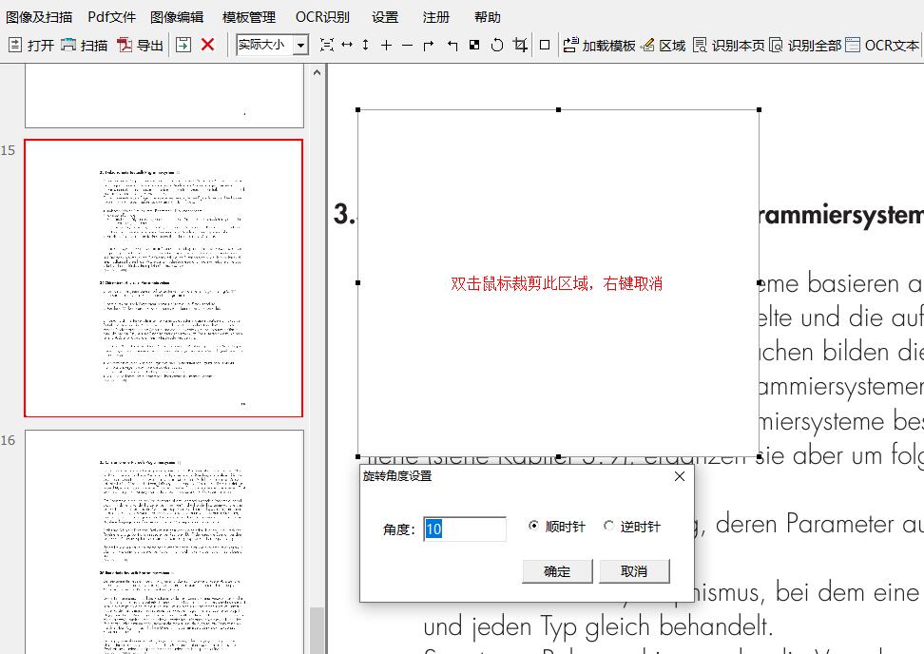Viewport: 924px width, 654px height.
Task: Click the OCR文本 toolbar button
Action: (x=882, y=45)
